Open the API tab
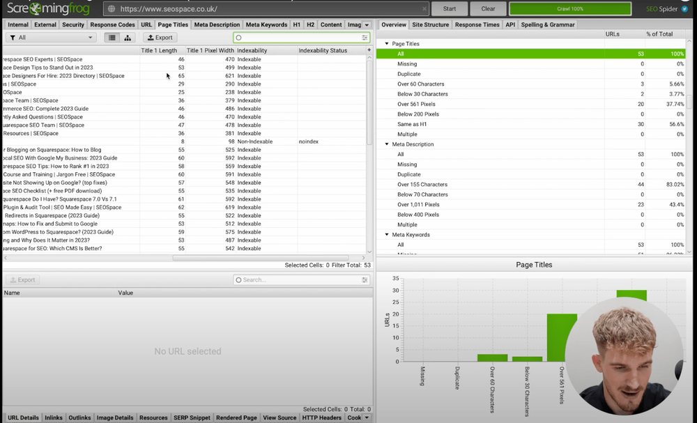Screen dimensions: 697x423 [x=510, y=25]
